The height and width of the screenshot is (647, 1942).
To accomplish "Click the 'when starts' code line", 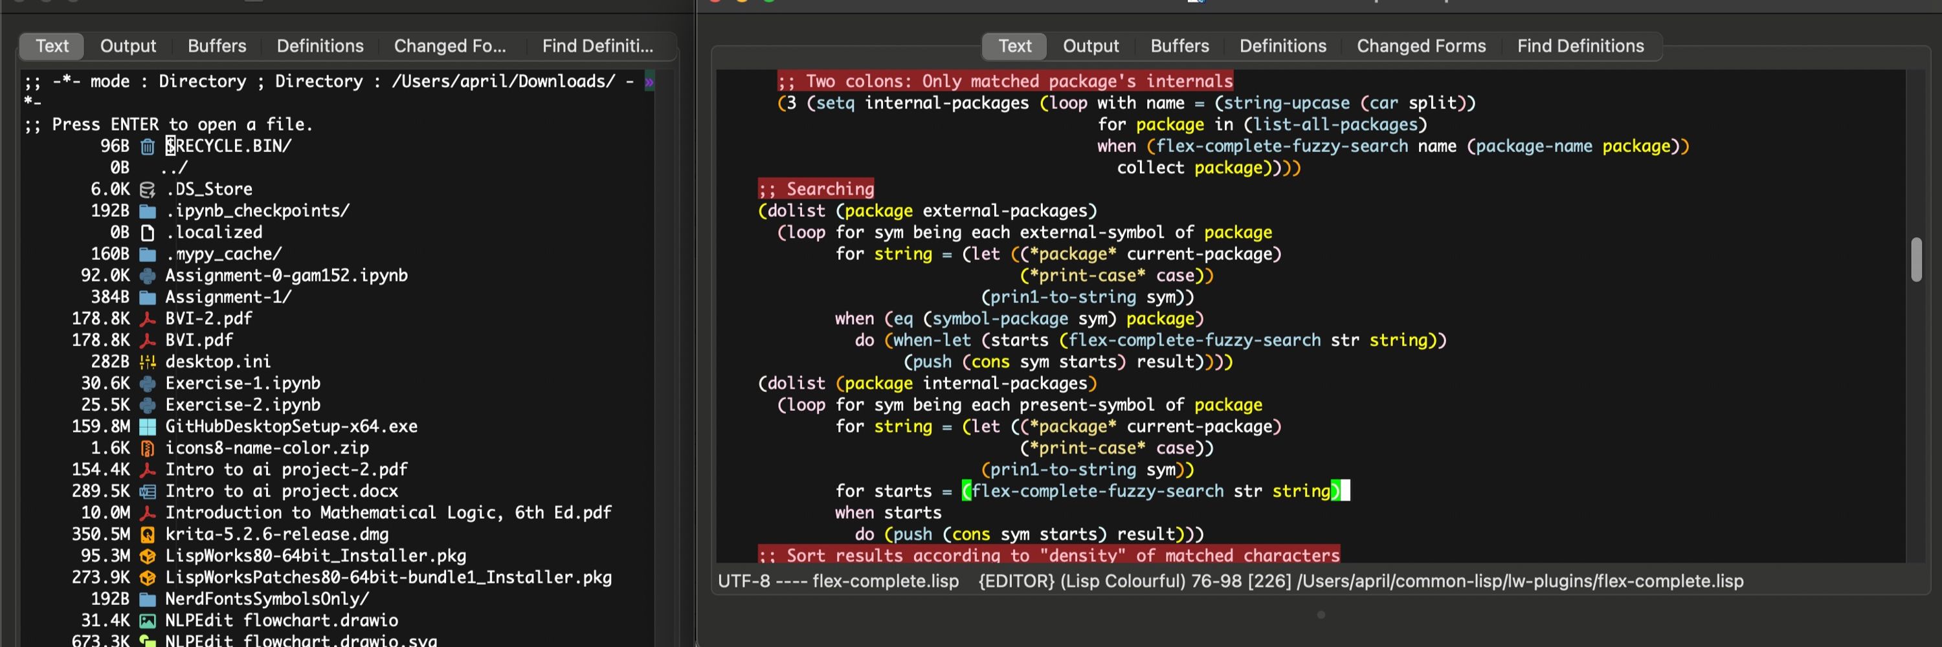I will [x=888, y=513].
